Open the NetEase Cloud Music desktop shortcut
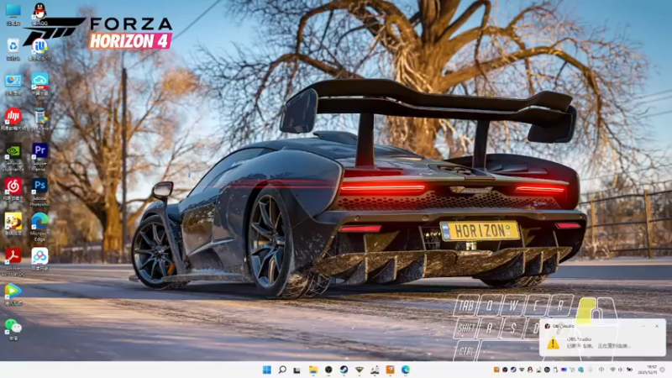 coord(13,190)
